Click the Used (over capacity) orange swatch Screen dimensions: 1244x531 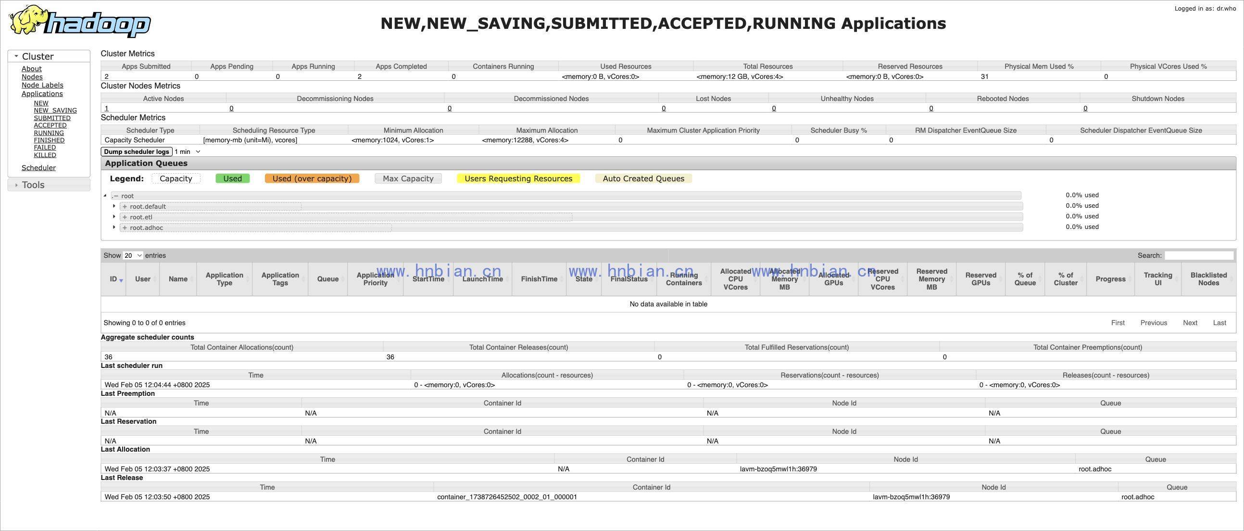point(312,178)
